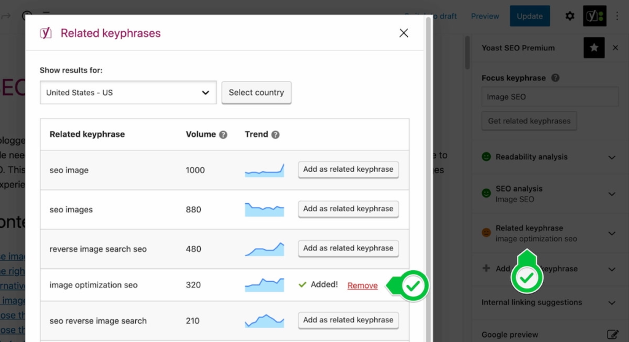Open the settings gear icon

(569, 16)
